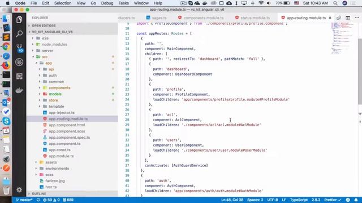Click the Synchronize Changes icon in the status bar
The height and width of the screenshot is (203, 362).
pyautogui.click(x=38, y=200)
